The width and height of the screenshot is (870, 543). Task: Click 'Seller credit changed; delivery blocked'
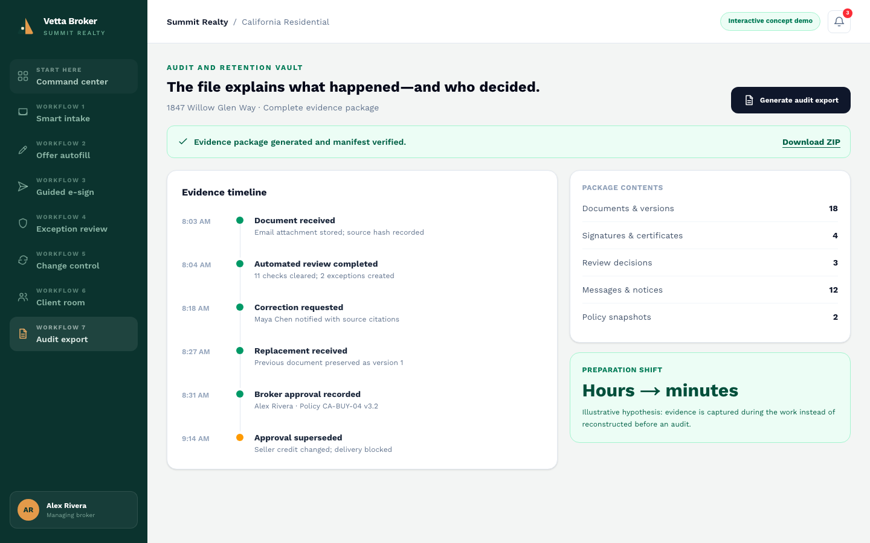(x=323, y=449)
